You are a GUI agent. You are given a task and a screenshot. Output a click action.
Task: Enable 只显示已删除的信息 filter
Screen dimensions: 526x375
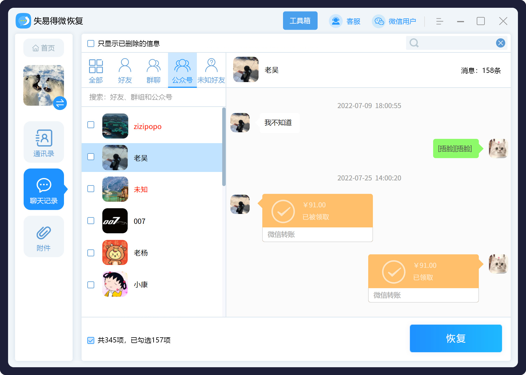pyautogui.click(x=91, y=43)
